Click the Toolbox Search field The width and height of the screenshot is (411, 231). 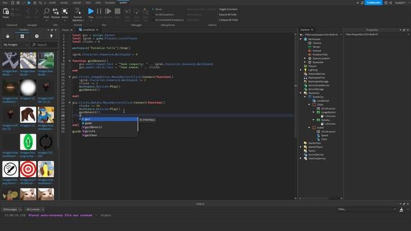tap(44, 45)
